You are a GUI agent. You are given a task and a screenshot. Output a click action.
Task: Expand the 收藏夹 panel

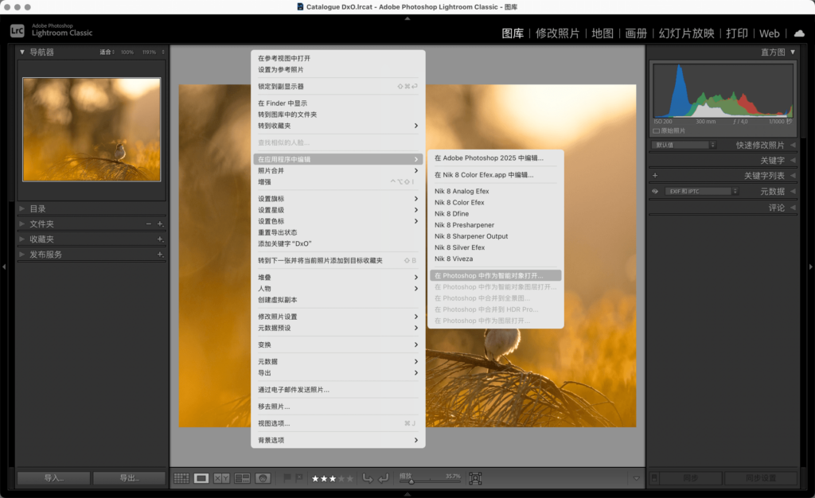click(x=21, y=239)
